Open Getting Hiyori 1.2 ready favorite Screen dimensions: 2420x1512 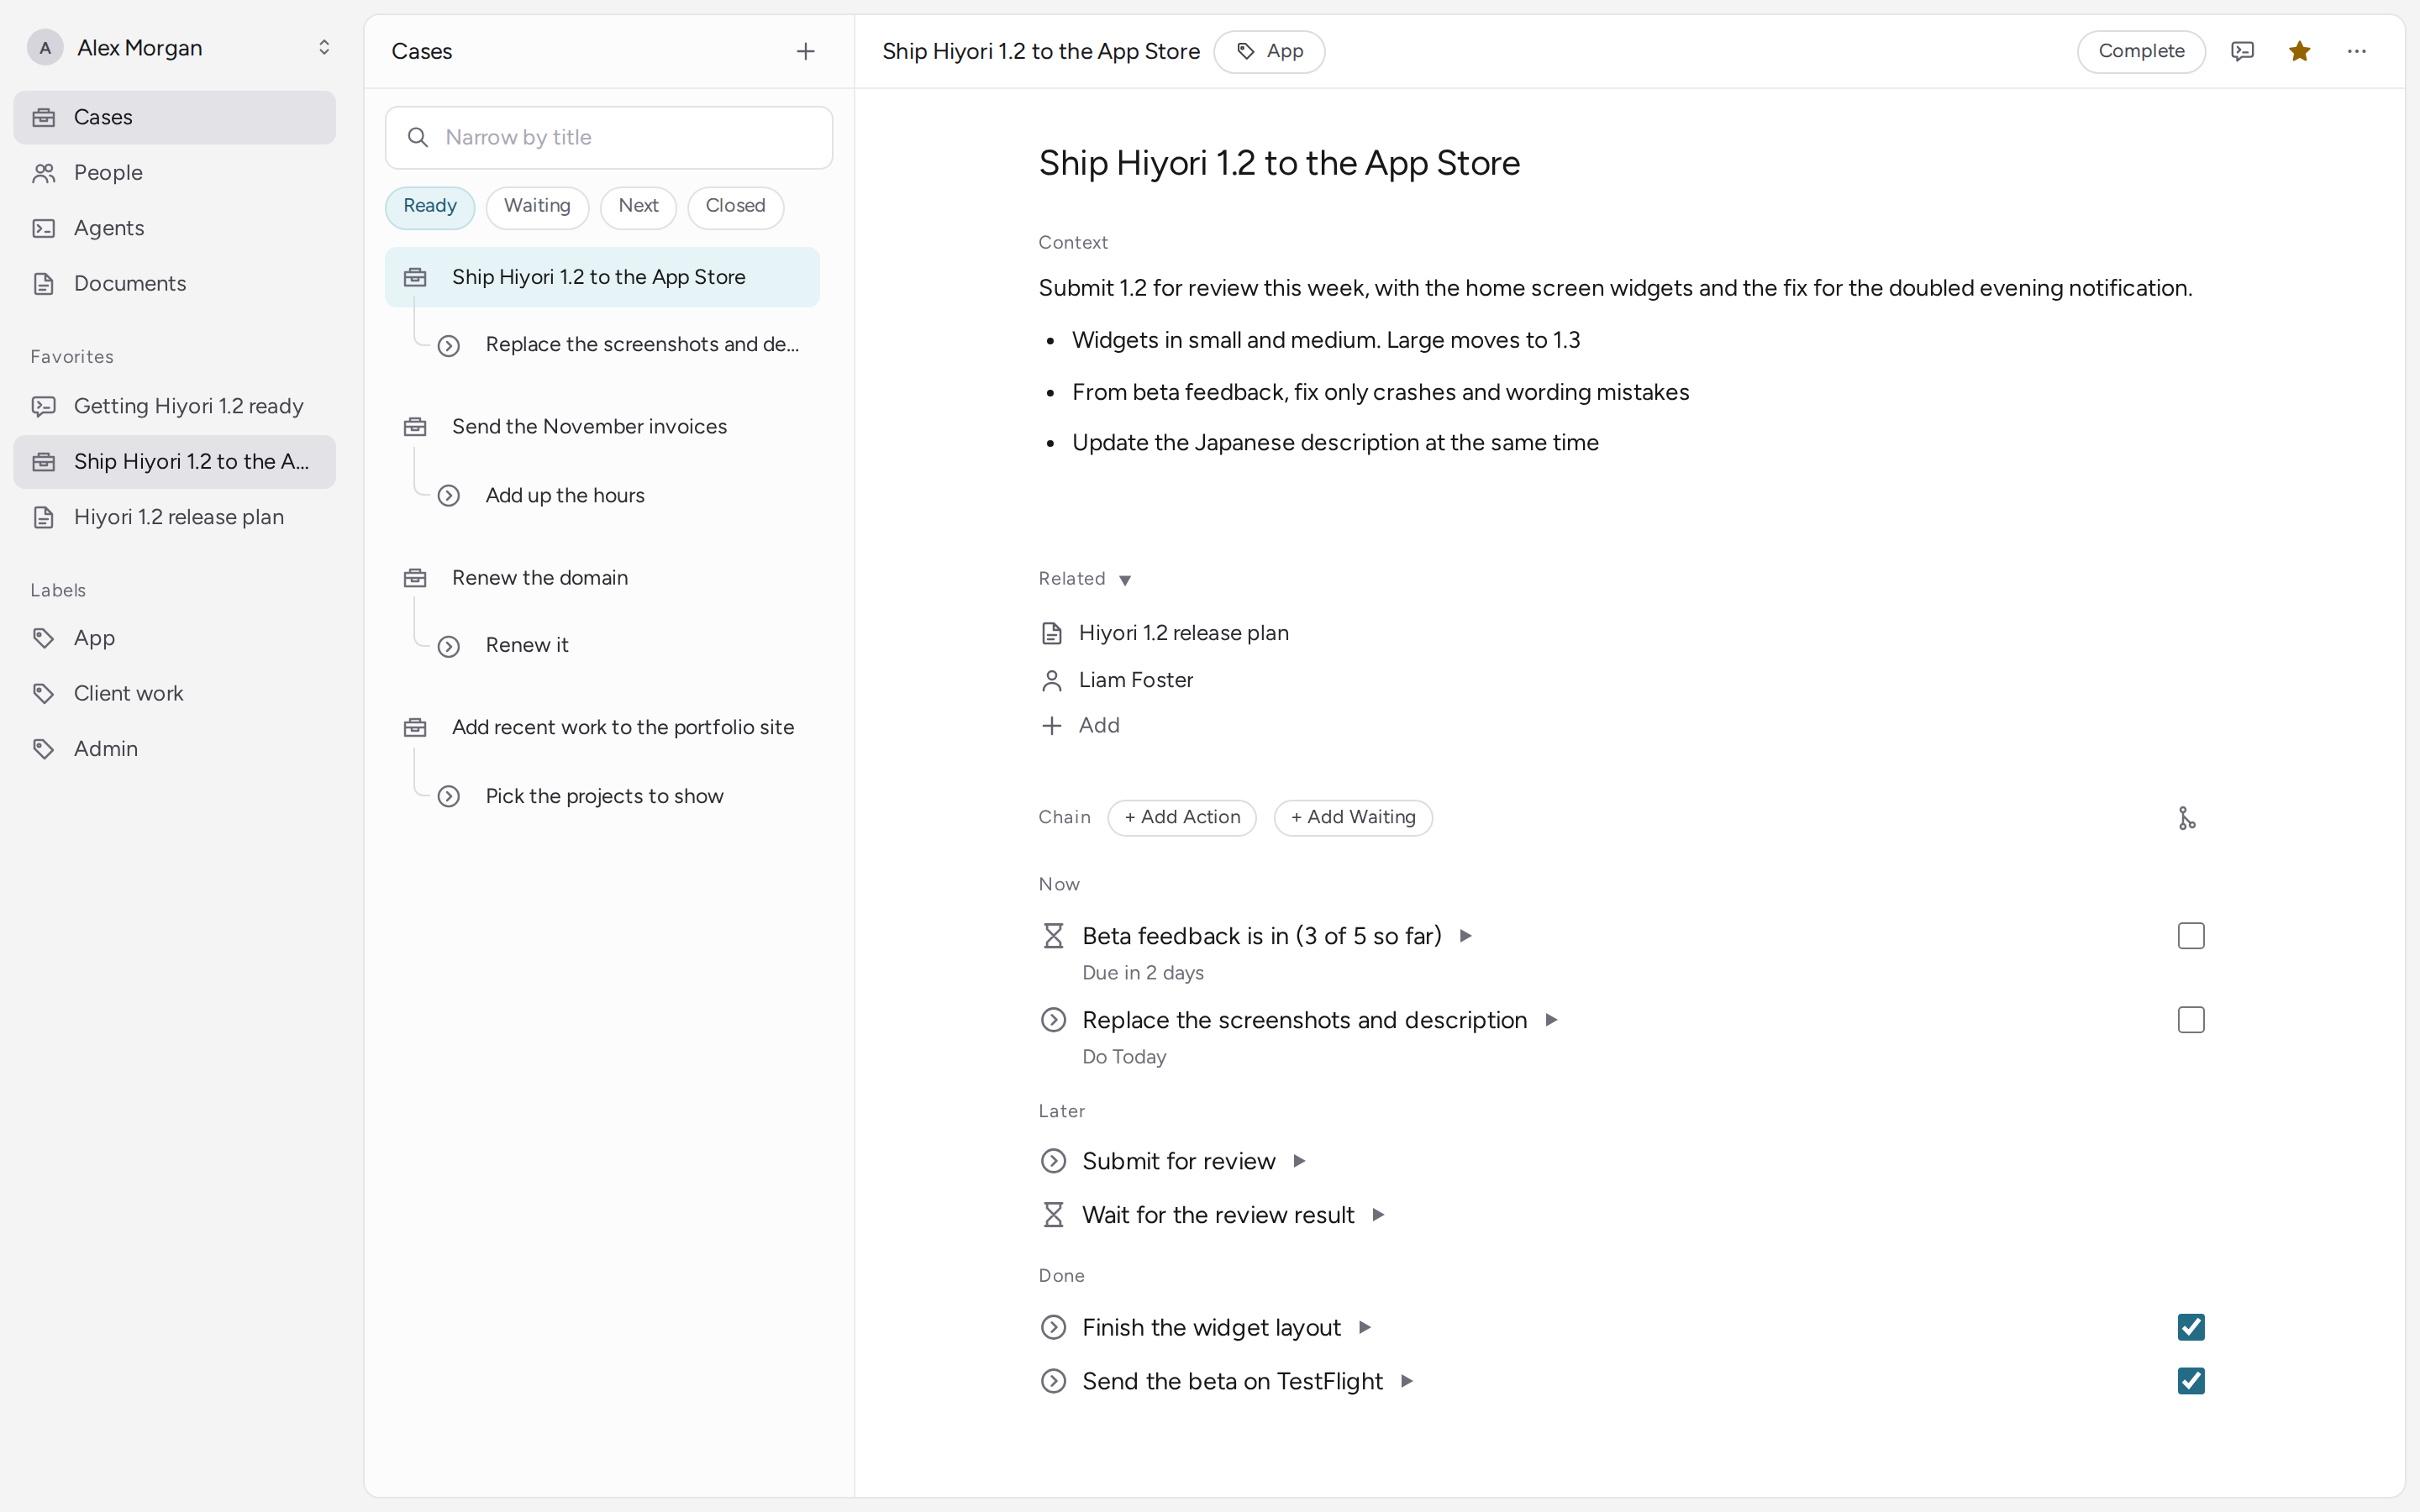click(x=174, y=406)
